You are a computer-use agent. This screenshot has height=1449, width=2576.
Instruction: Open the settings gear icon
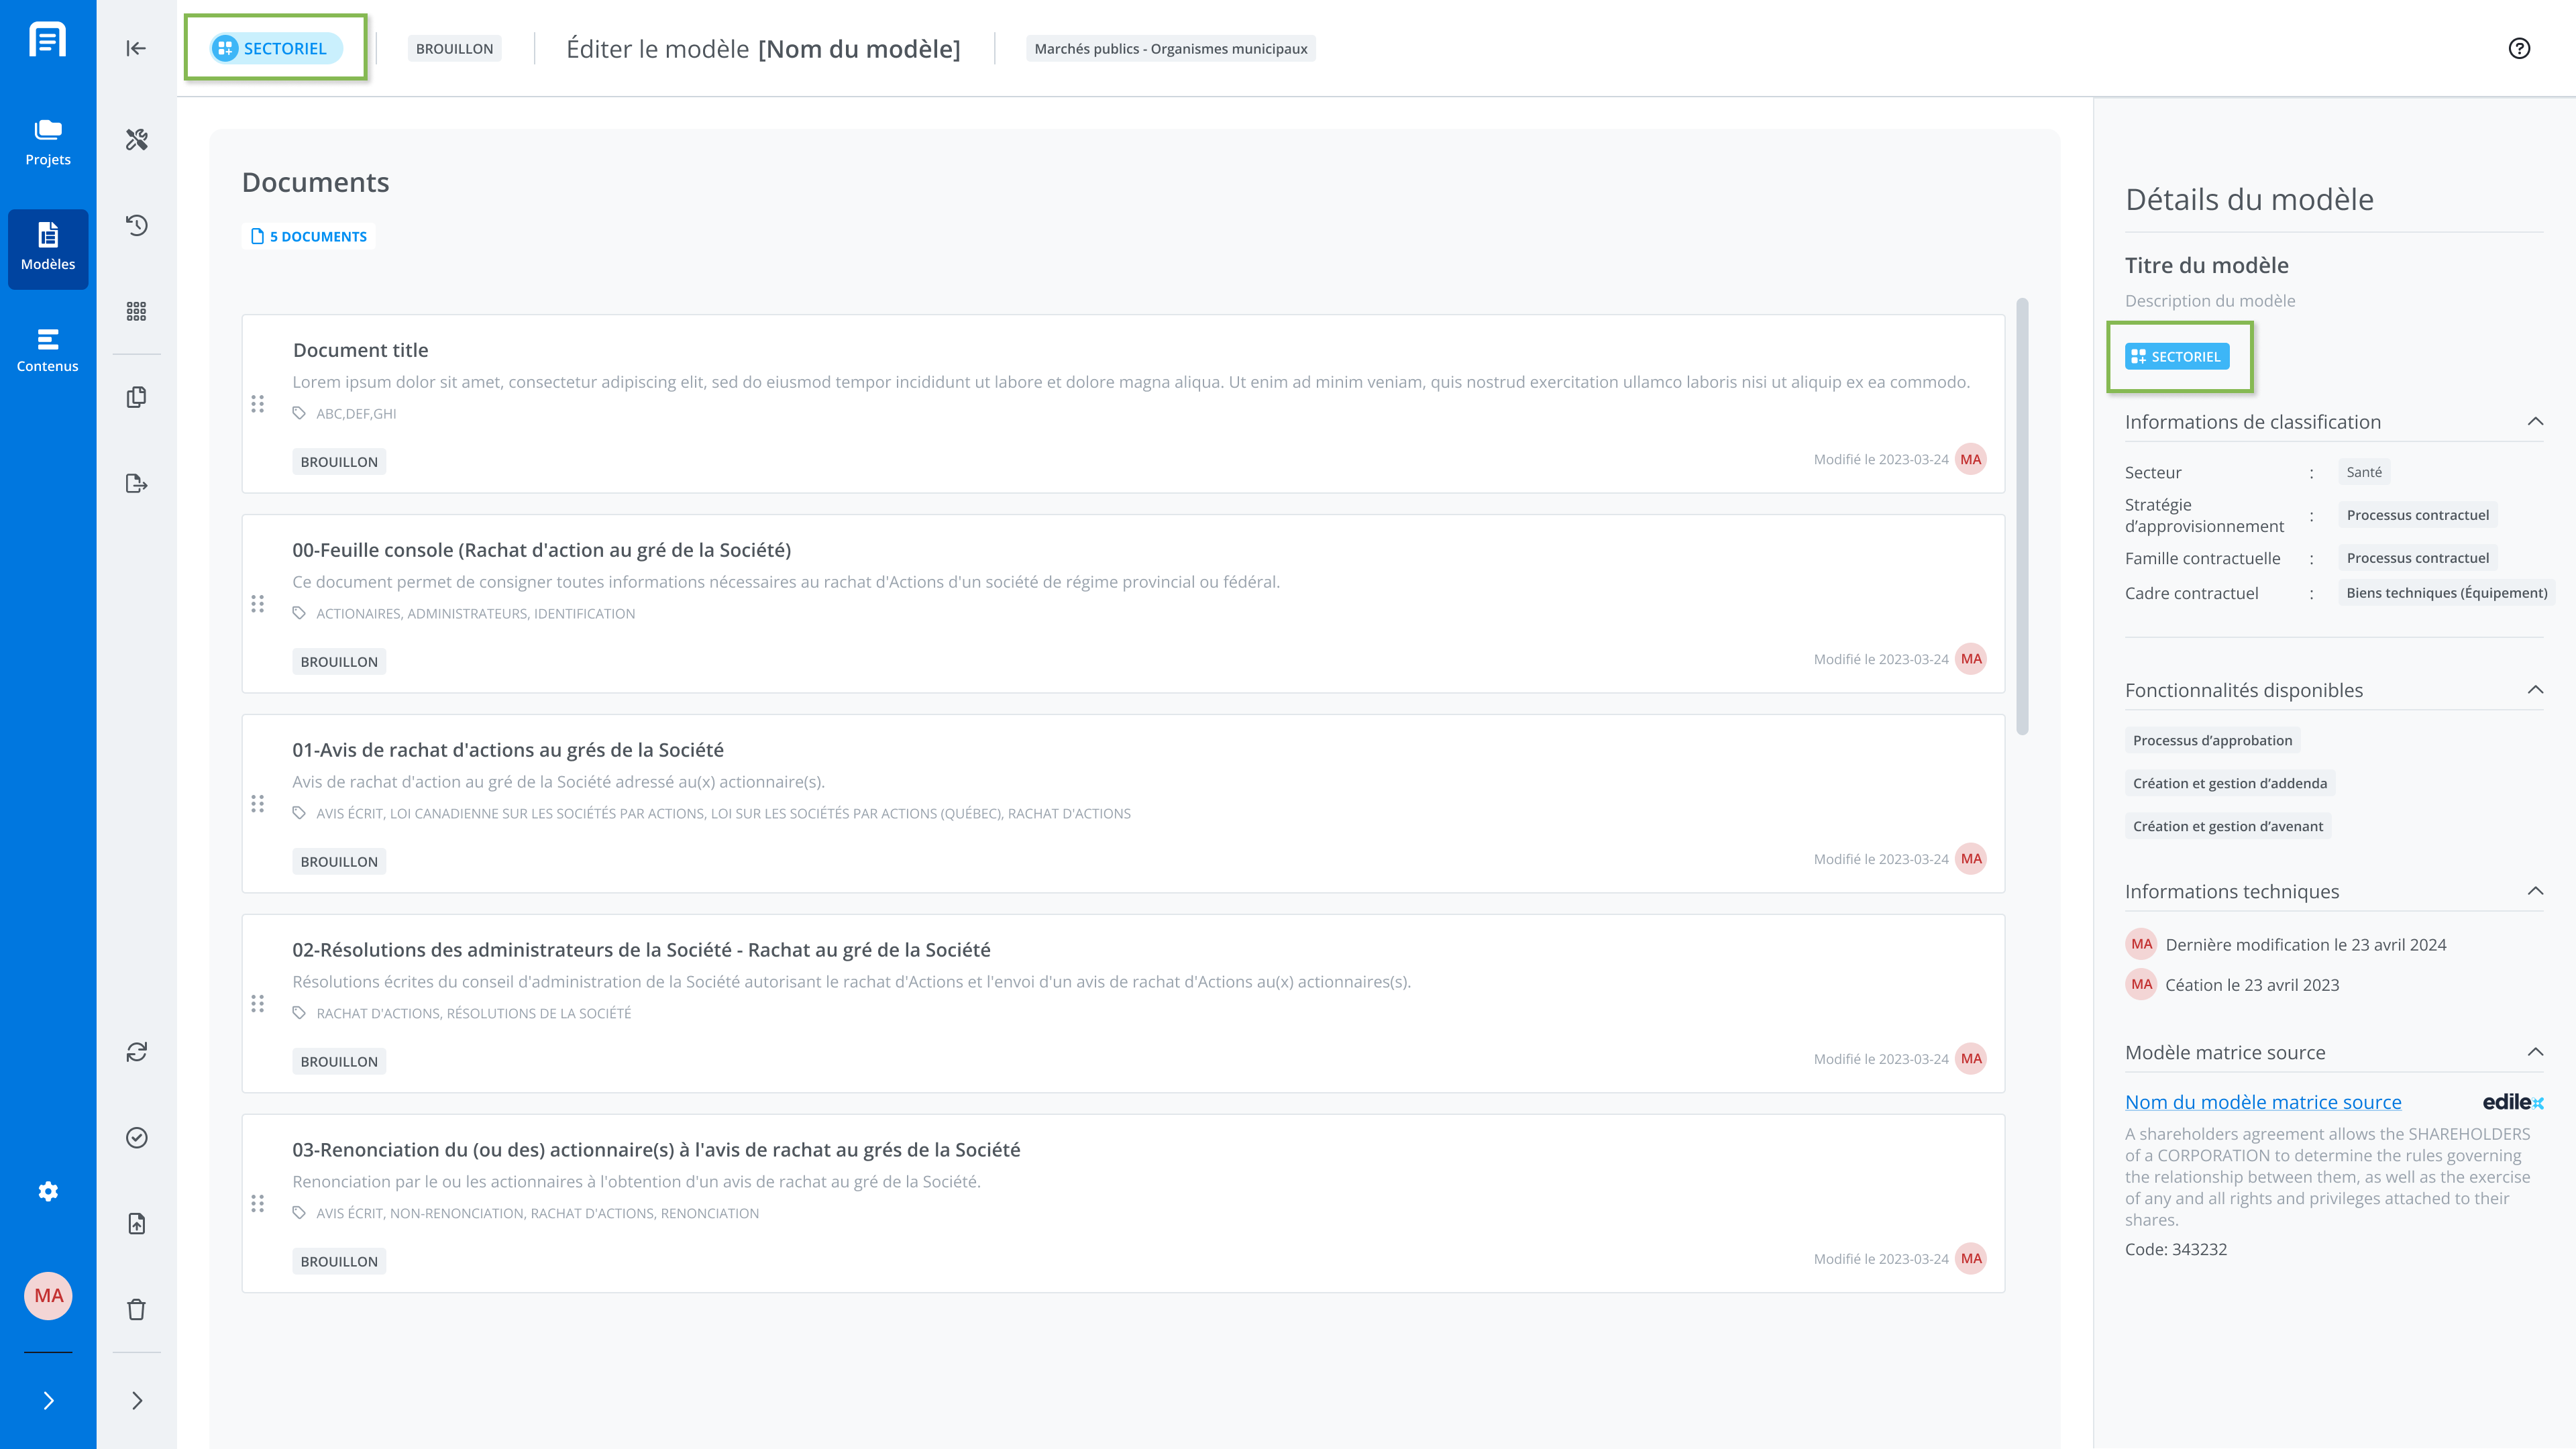48,1191
